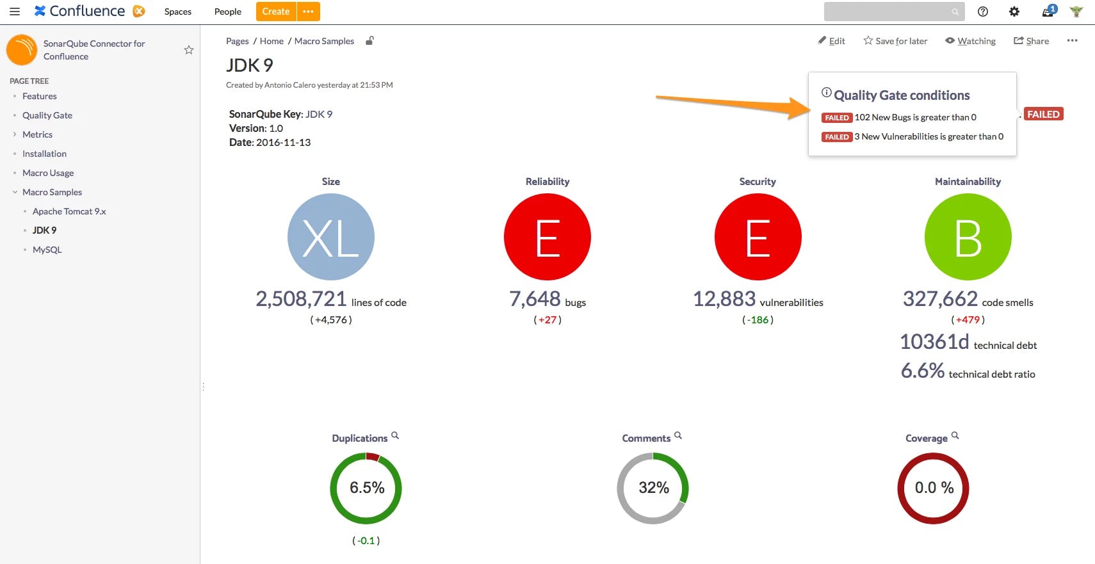The width and height of the screenshot is (1095, 564).
Task: Star the SonarQube Connector space
Action: pos(189,50)
